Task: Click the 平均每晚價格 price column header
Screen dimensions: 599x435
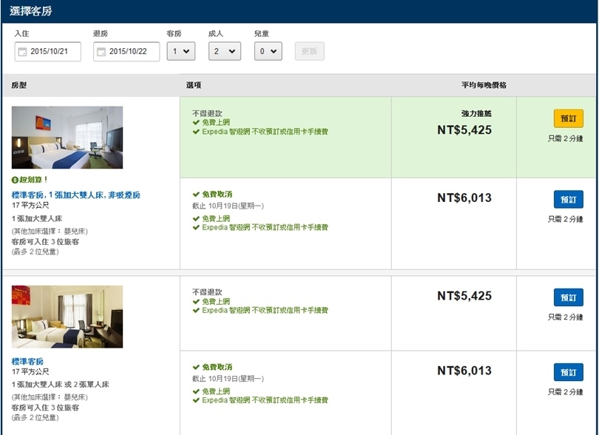Action: pyautogui.click(x=483, y=86)
